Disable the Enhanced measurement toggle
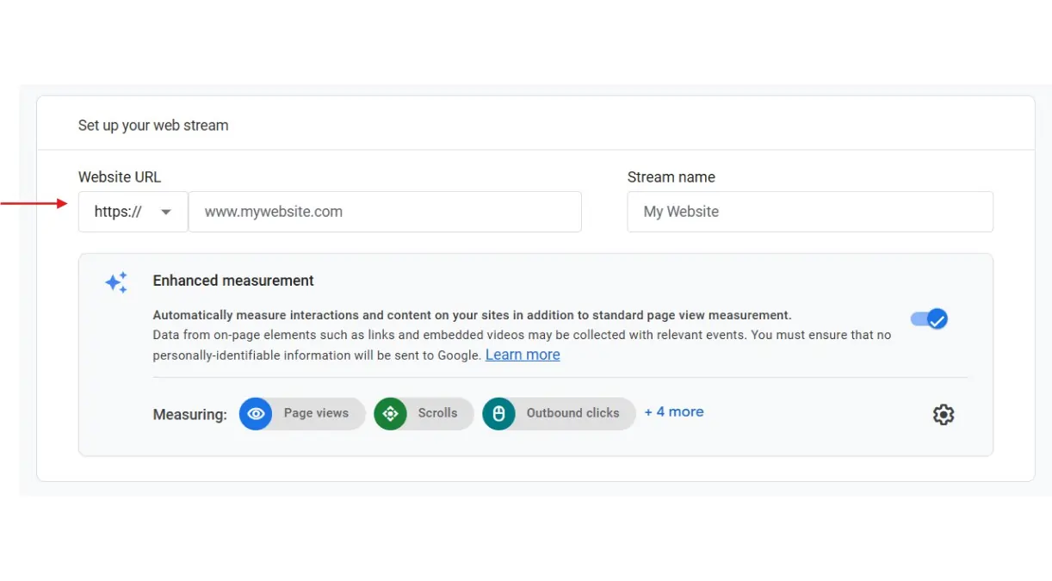Screen dimensions: 1052x581 [928, 319]
